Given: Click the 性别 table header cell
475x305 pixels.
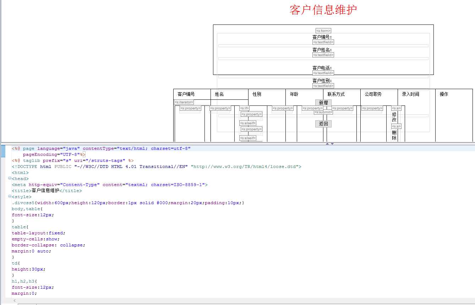Looking at the screenshot, I should pyautogui.click(x=267, y=94).
